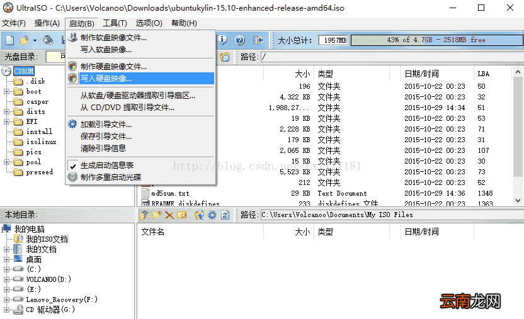Expand the EFI folder node
524x319 pixels.
[x=6, y=122]
